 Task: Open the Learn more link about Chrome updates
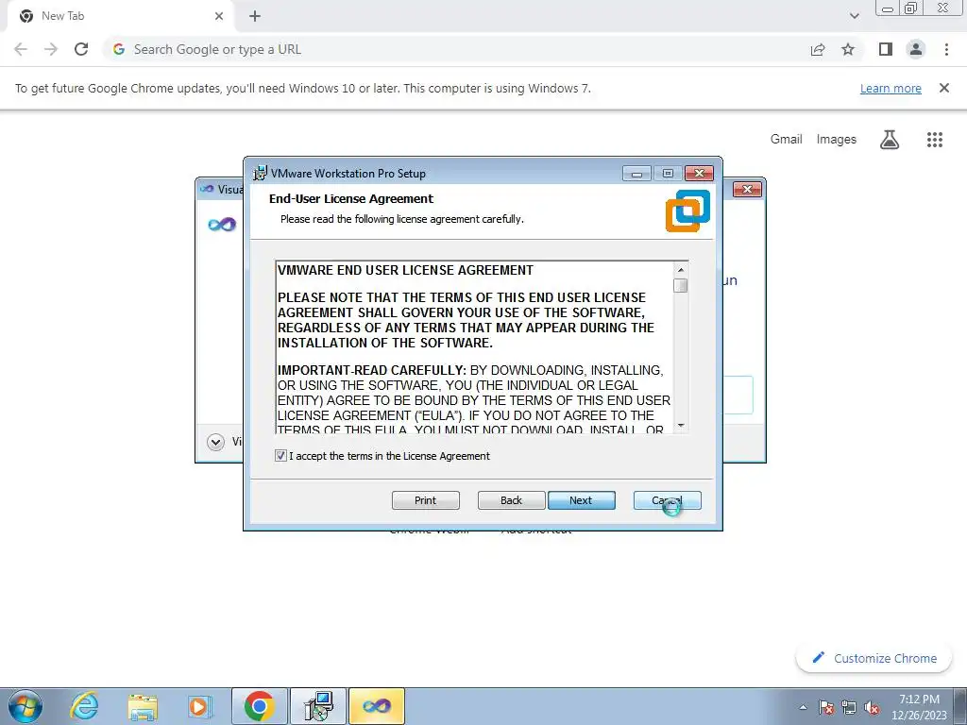click(891, 88)
